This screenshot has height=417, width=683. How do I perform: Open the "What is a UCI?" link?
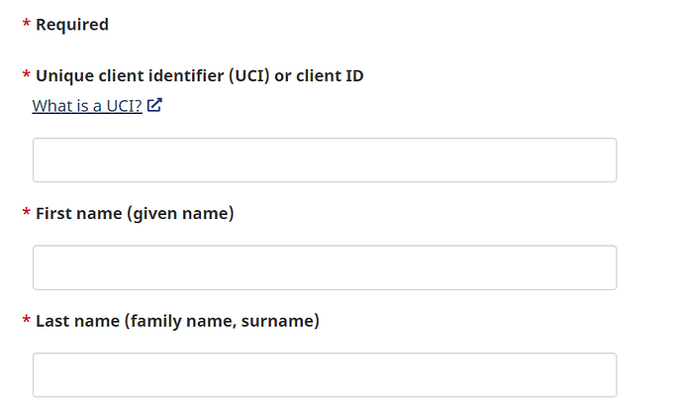click(x=87, y=106)
